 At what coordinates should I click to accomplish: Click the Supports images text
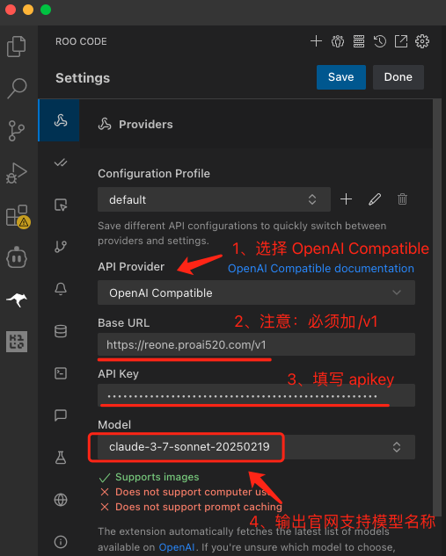click(157, 477)
